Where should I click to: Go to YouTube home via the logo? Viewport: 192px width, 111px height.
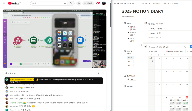(14, 3)
